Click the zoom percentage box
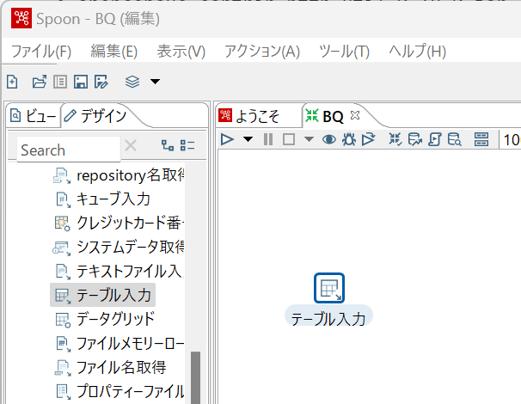The width and height of the screenshot is (521, 404). click(x=511, y=139)
